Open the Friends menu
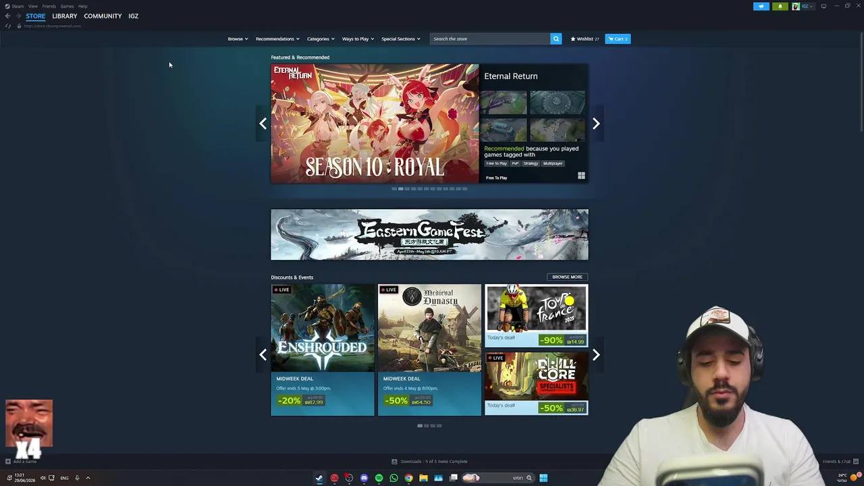 (49, 6)
